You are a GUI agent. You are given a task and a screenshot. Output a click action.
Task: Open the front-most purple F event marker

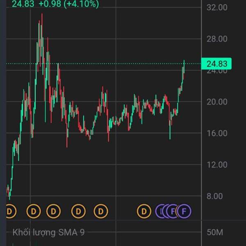184,211
